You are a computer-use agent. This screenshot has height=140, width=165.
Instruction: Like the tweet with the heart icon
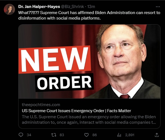click(x=86, y=135)
